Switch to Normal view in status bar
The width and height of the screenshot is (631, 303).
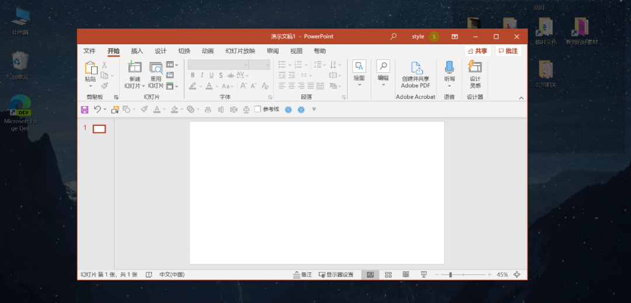370,274
